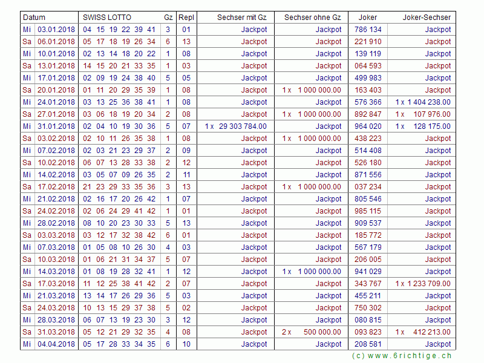Image resolution: width=484 pixels, height=363 pixels.
Task: Select the Joker column header
Action: click(367, 18)
